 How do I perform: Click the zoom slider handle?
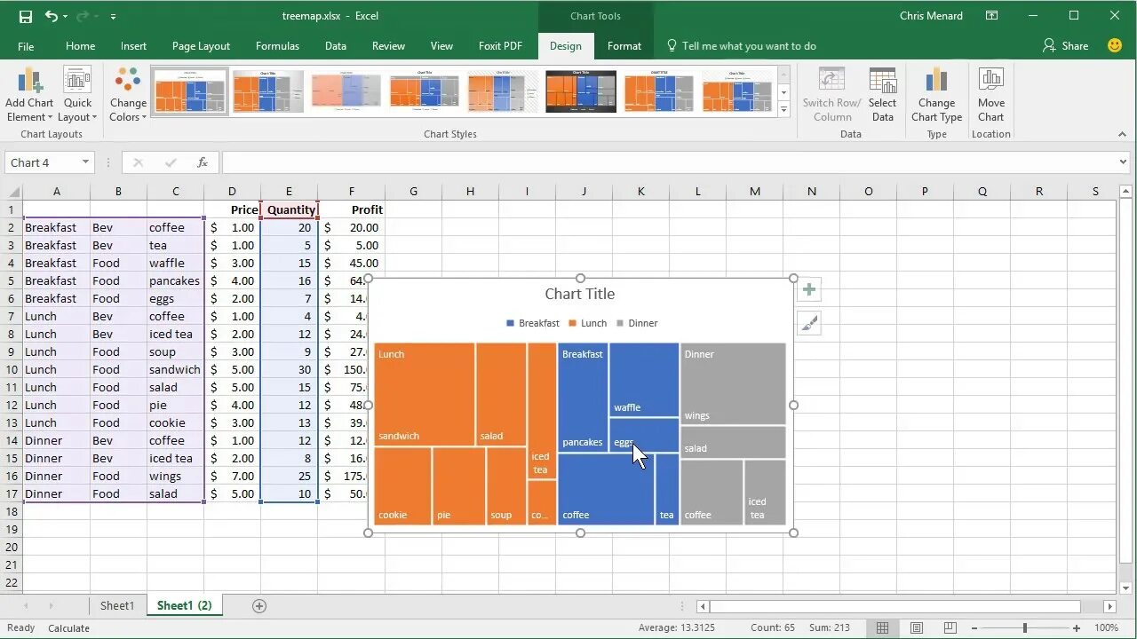coord(1024,627)
